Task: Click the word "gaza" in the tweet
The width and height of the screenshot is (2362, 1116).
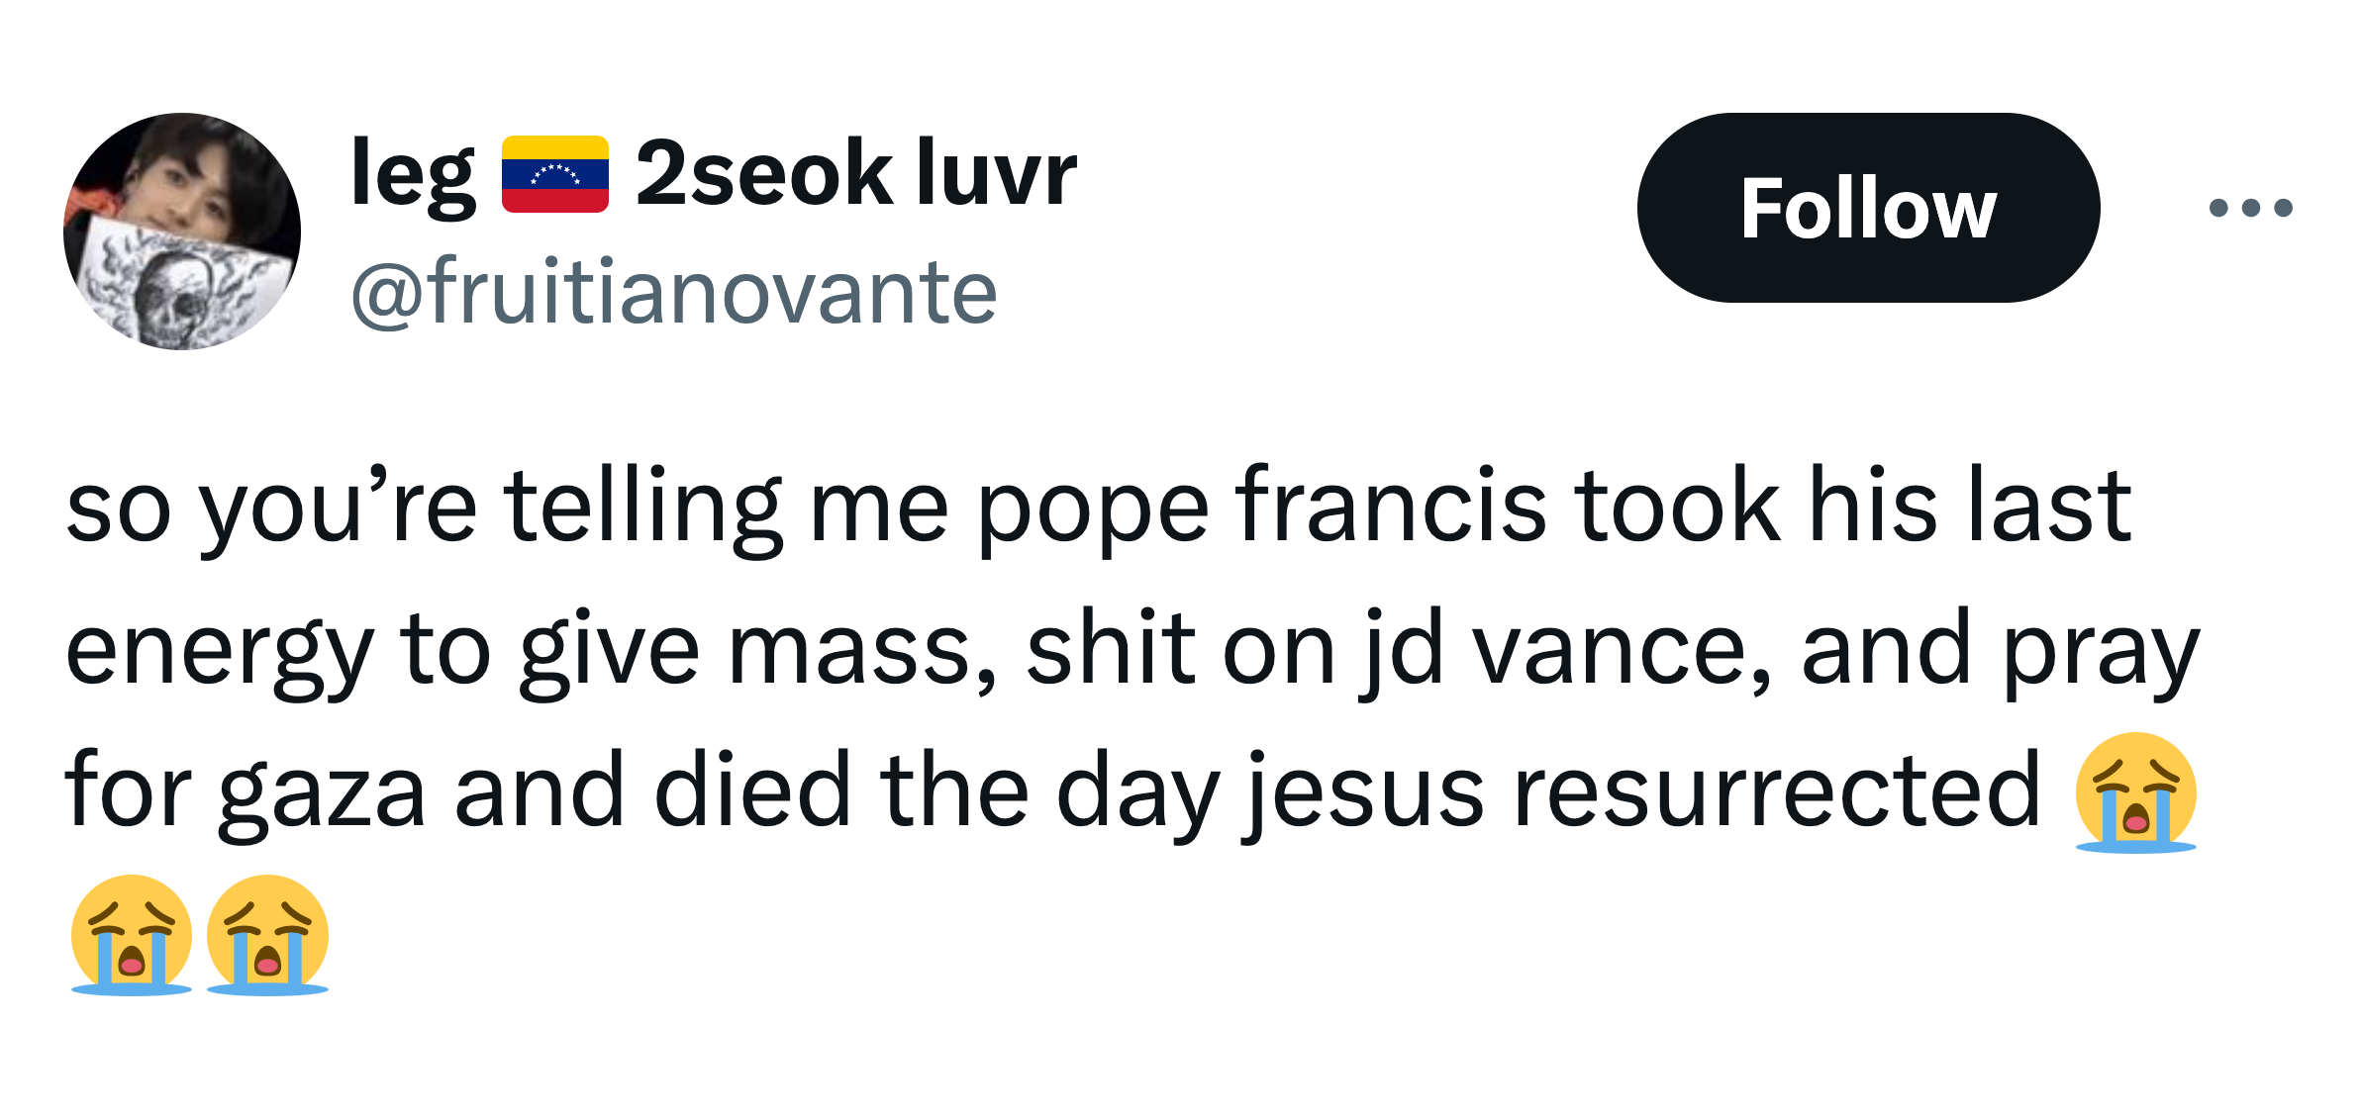Action: tap(322, 792)
